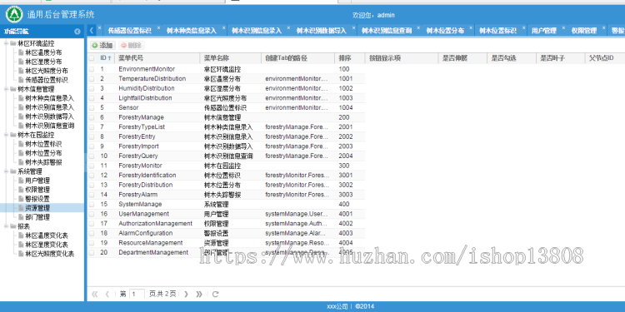Go to last page in pager

pos(199,294)
